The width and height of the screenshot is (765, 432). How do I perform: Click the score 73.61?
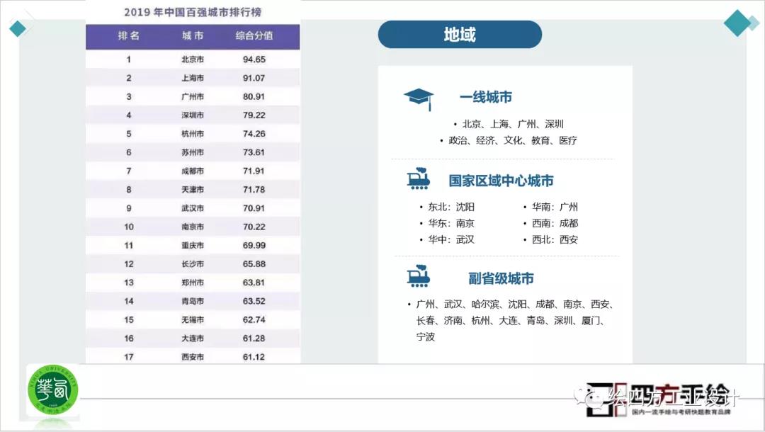point(254,152)
